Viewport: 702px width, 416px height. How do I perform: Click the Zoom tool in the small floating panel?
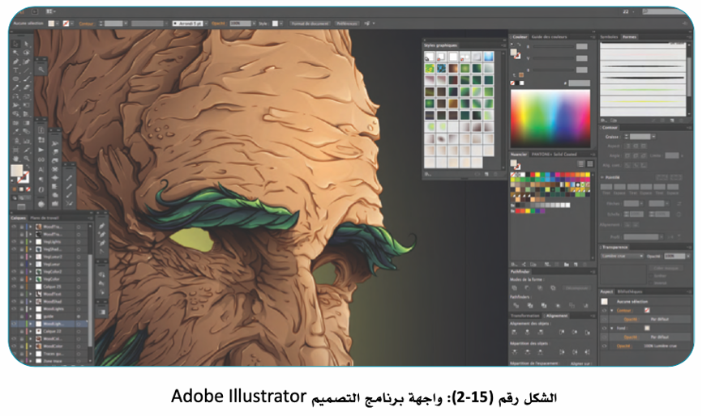point(41,70)
